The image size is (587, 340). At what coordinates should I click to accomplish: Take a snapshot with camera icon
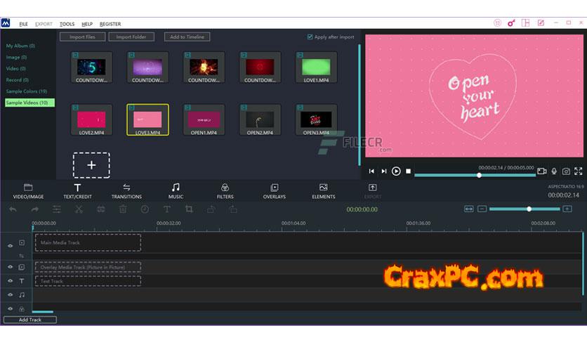coord(566,171)
